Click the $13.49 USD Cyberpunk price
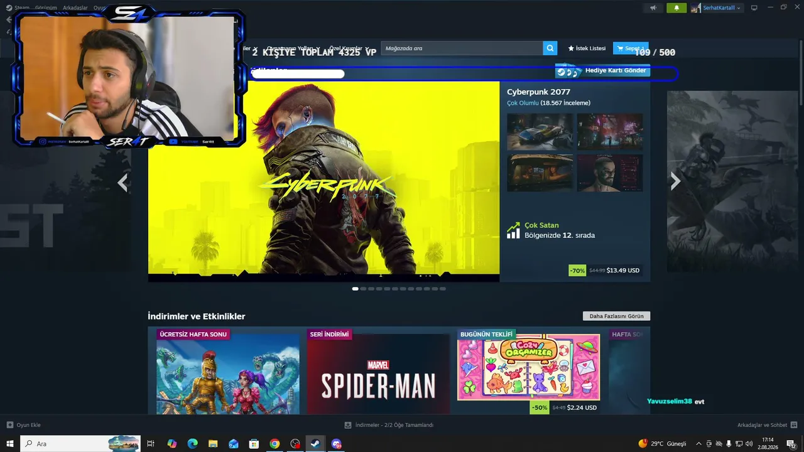 tap(623, 271)
